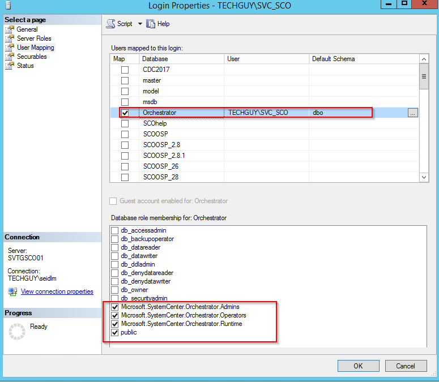Uncheck the Orchestrator.Runtime role
The height and width of the screenshot is (382, 439).
tap(115, 324)
